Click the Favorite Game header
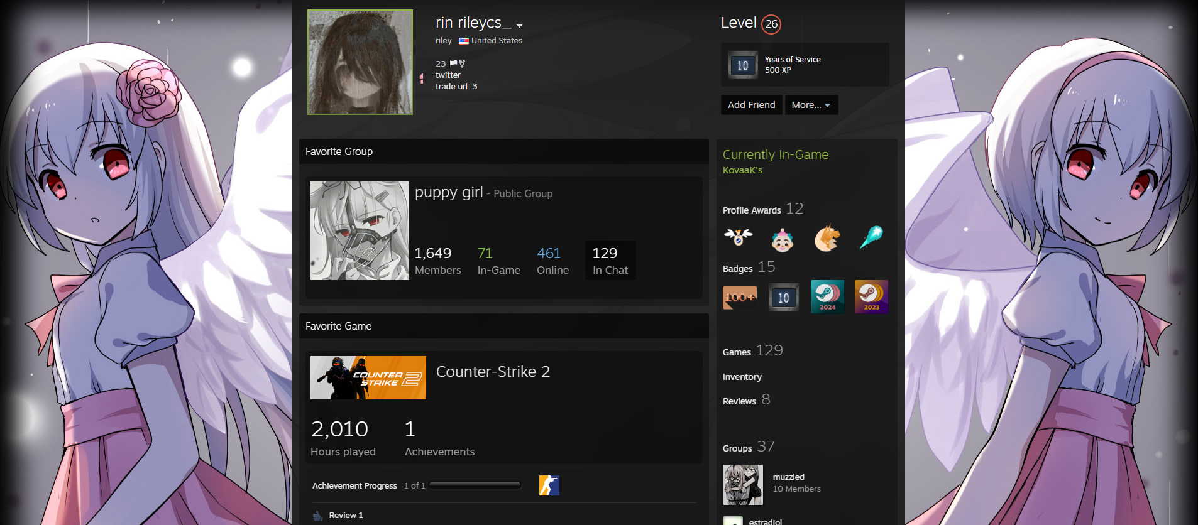 point(504,326)
